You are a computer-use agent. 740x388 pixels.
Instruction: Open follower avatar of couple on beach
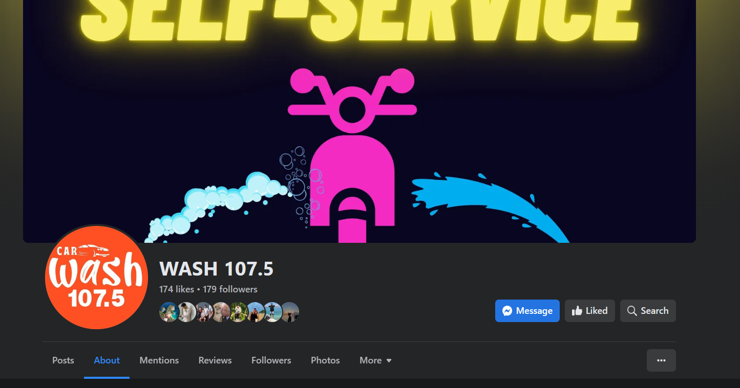[x=256, y=312]
